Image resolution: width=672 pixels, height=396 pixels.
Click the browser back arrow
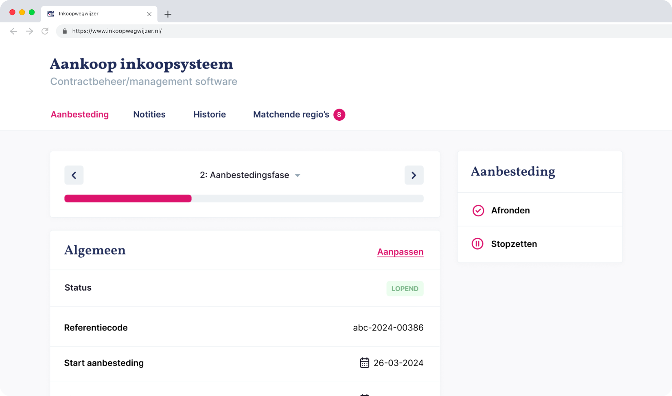click(x=13, y=31)
